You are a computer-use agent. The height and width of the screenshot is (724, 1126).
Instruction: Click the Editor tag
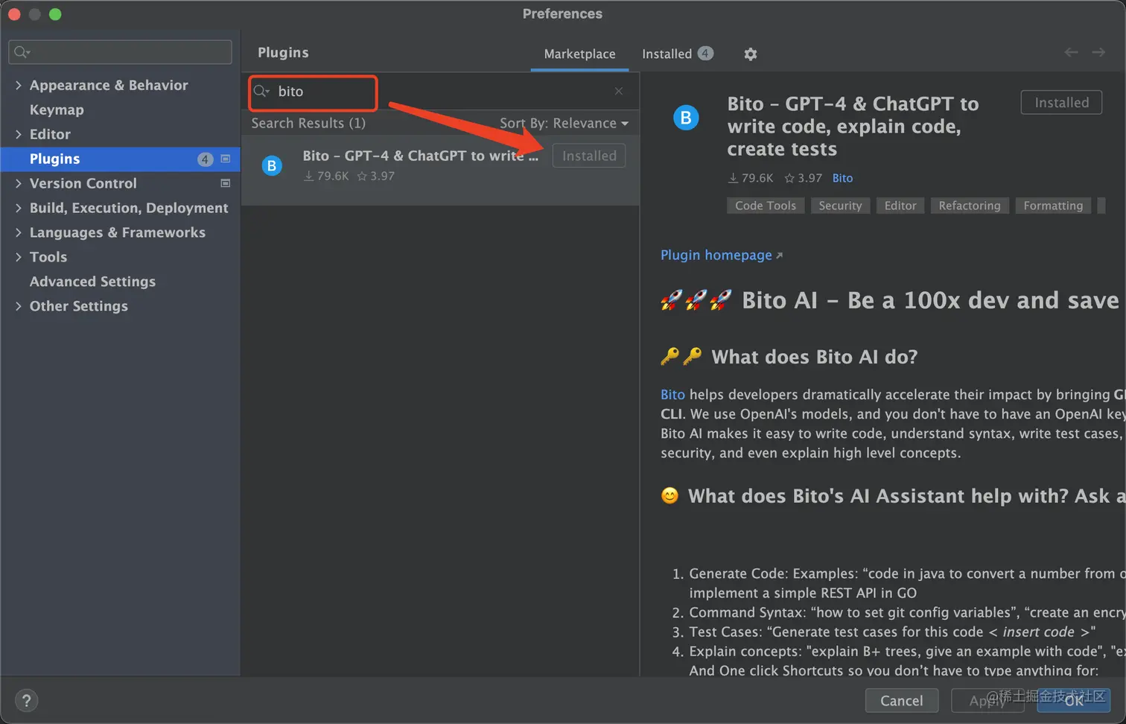coord(900,206)
